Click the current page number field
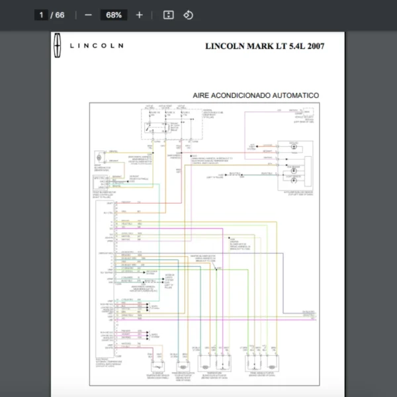The width and height of the screenshot is (397, 397). [41, 15]
